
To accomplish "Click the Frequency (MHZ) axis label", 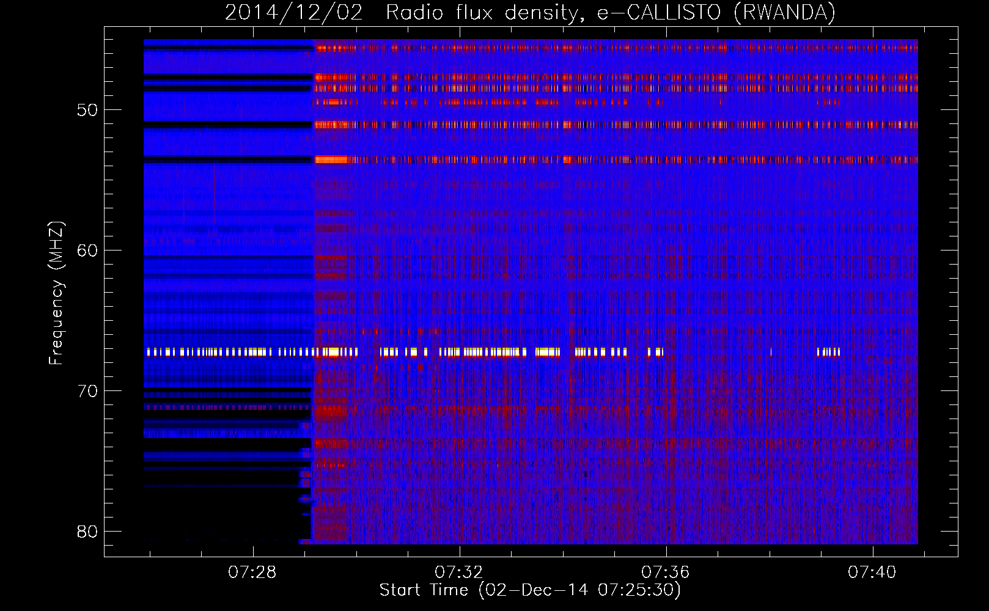I will click(x=56, y=293).
